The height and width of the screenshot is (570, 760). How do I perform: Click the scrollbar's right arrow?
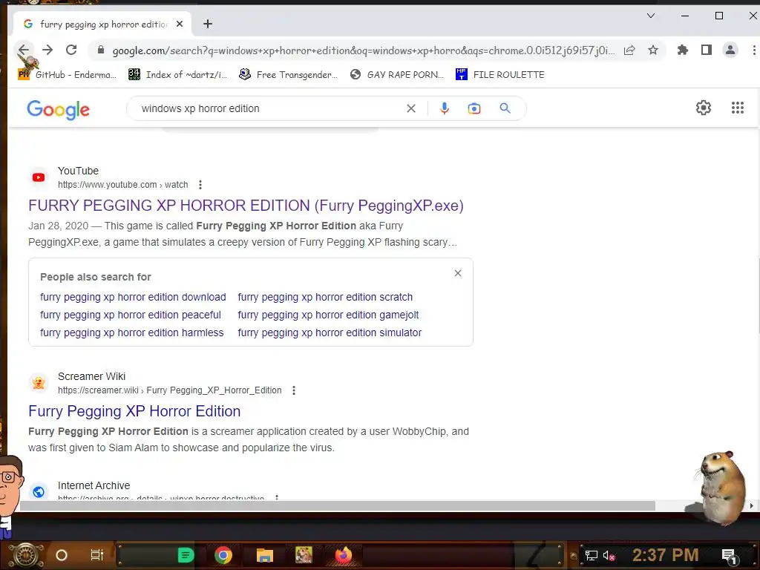[751, 505]
